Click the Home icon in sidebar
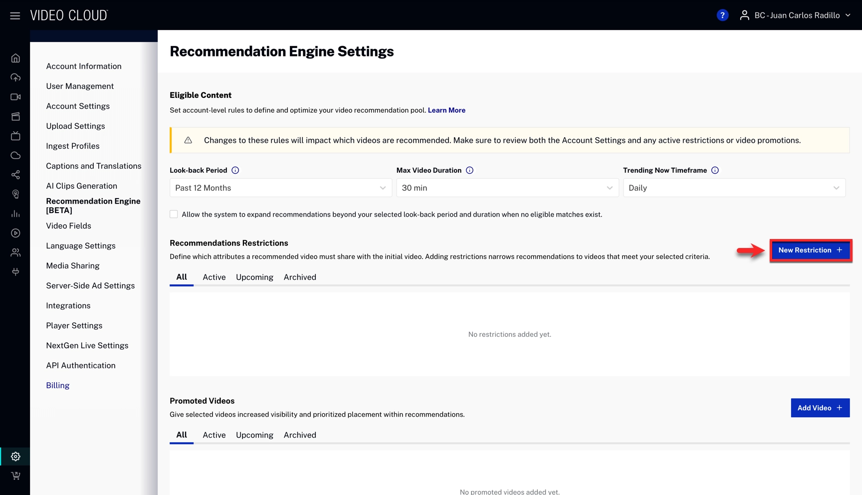This screenshot has height=495, width=862. click(15, 58)
